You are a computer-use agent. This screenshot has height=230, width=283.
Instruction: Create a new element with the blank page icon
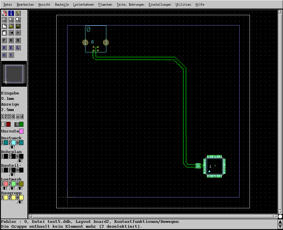[4, 26]
